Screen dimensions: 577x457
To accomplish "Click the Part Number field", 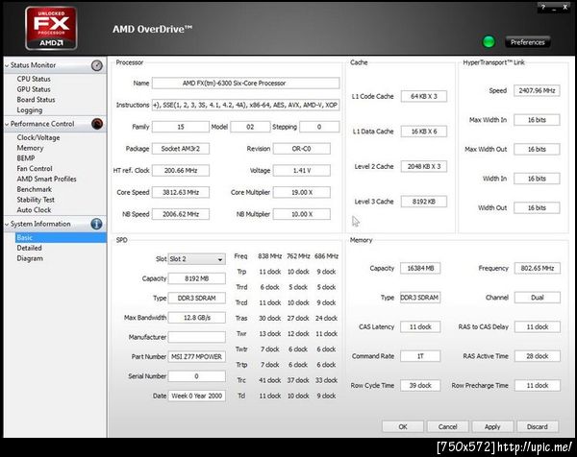I will point(196,357).
